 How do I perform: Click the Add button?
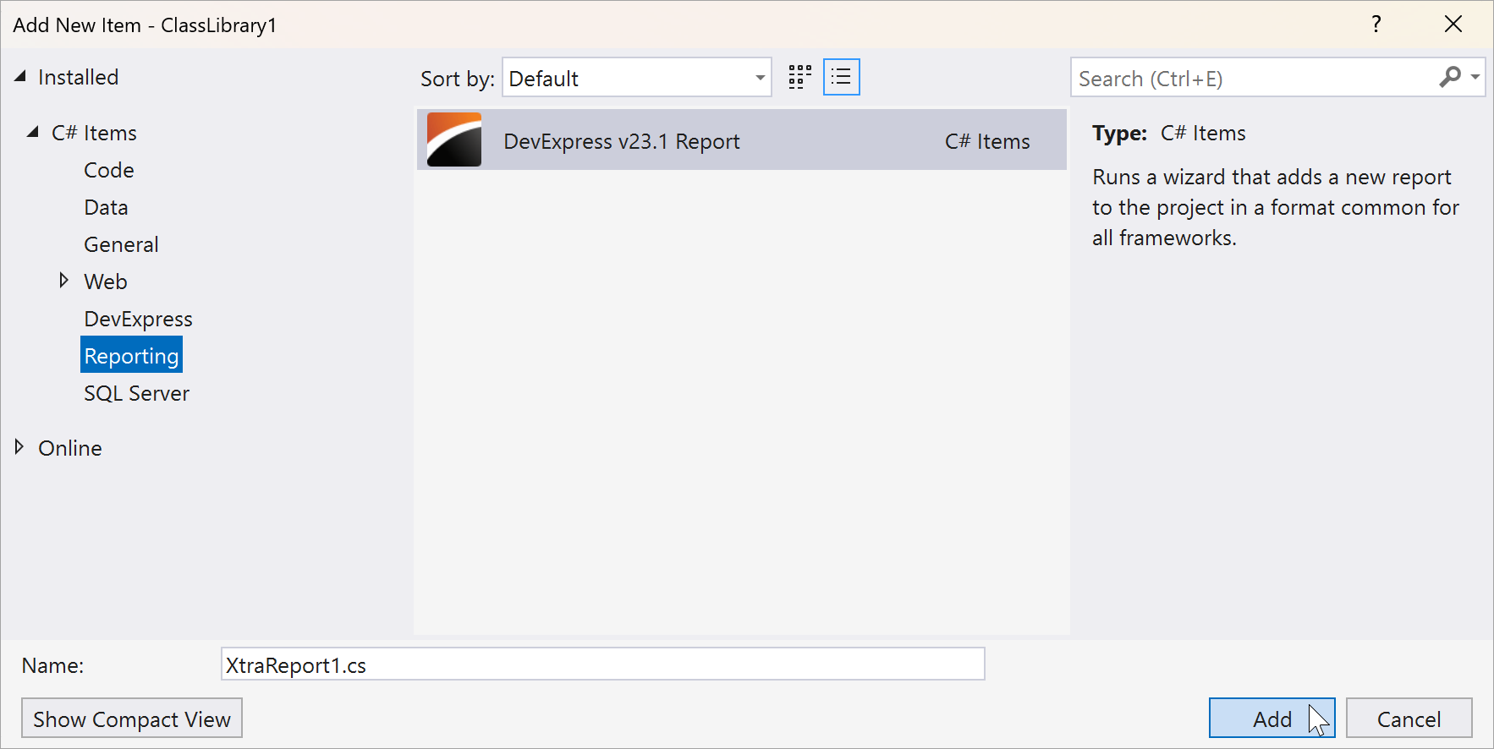pyautogui.click(x=1272, y=719)
